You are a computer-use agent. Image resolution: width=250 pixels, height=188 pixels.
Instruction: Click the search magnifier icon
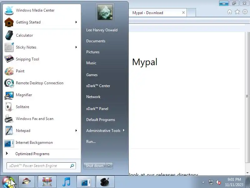(72, 166)
